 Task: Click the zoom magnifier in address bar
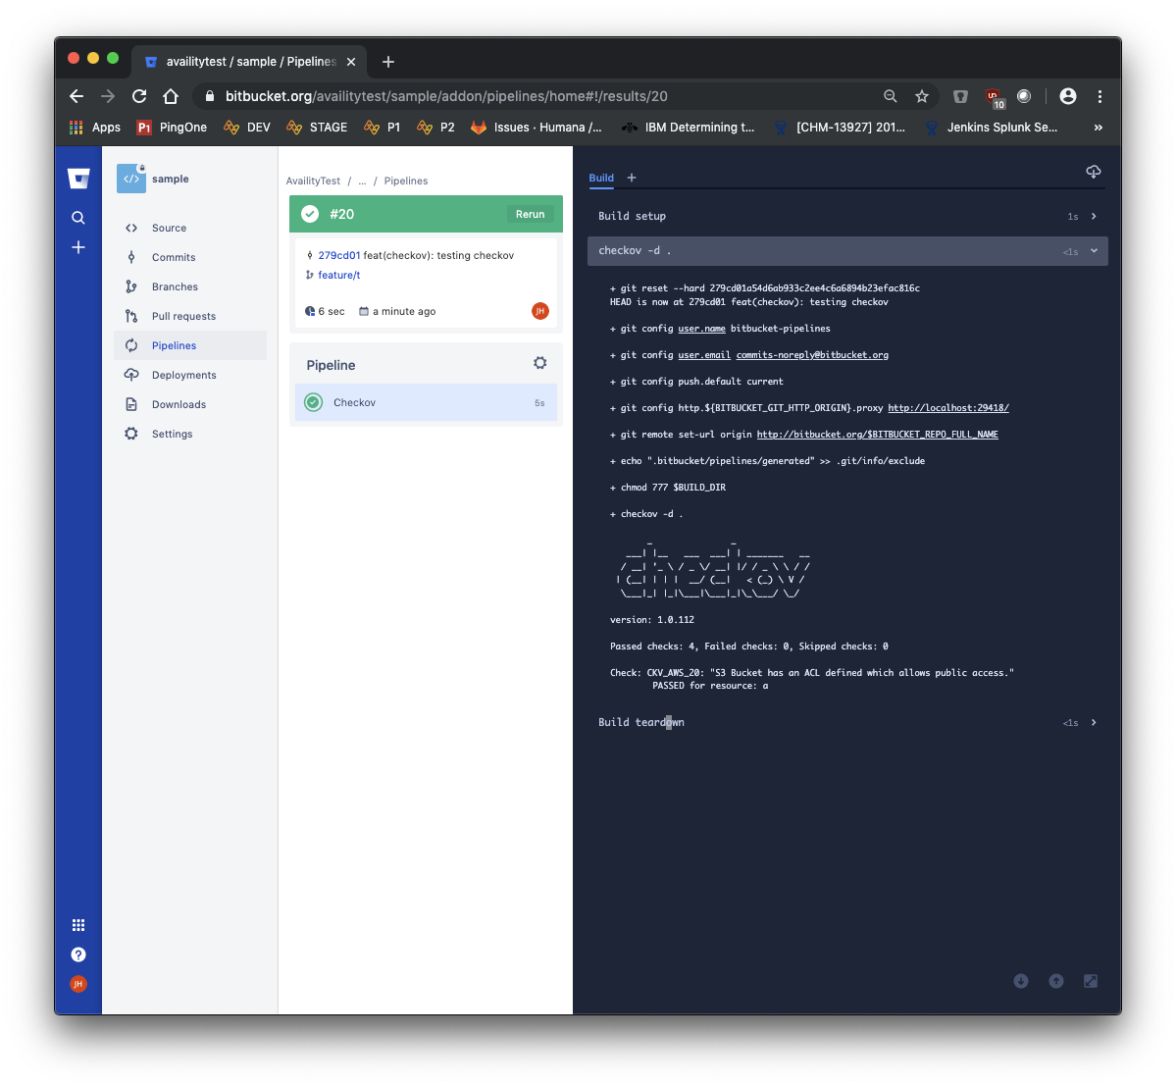coord(891,96)
